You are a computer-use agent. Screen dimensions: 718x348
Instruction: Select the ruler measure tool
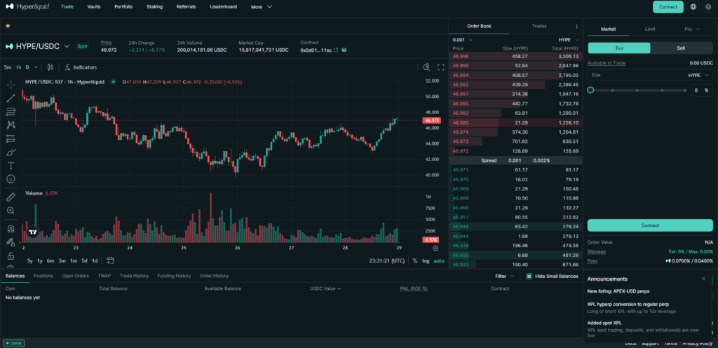[11, 197]
